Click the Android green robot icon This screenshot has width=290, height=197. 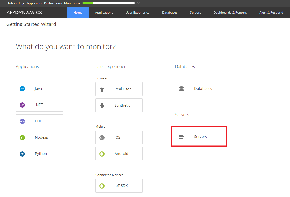[x=102, y=154]
